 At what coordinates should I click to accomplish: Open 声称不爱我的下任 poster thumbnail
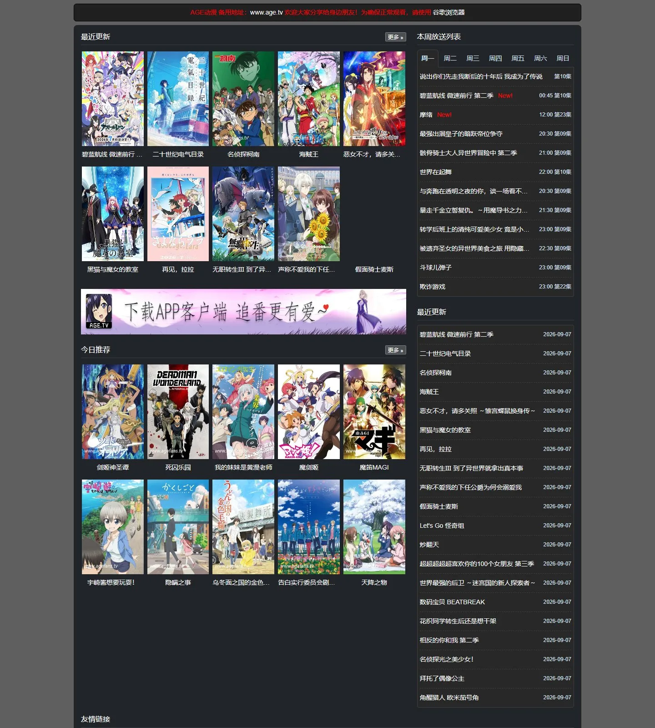(x=309, y=214)
